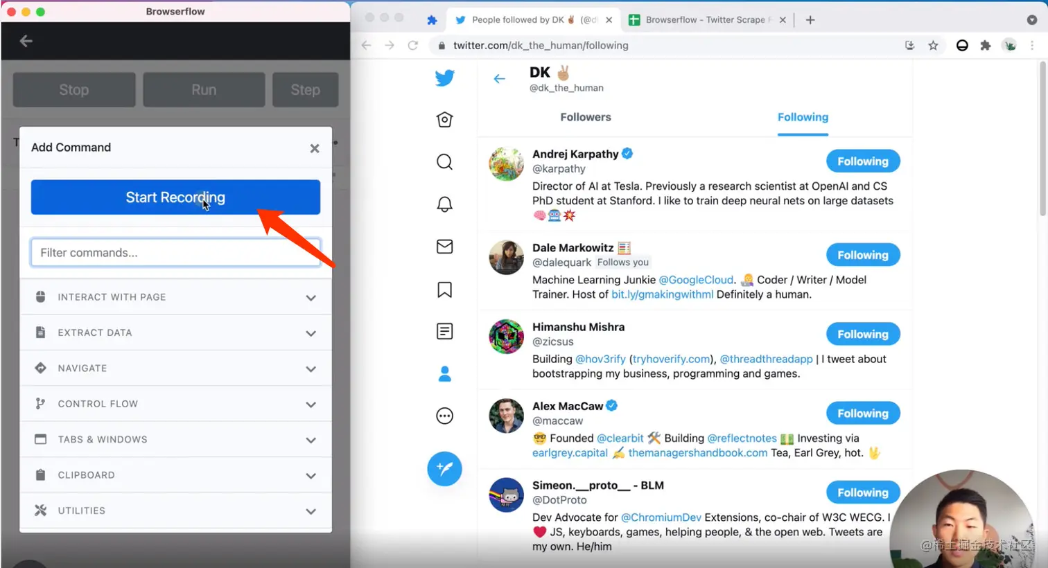Image resolution: width=1048 pixels, height=568 pixels.
Task: Click the Step button in Browserflow
Action: (305, 90)
